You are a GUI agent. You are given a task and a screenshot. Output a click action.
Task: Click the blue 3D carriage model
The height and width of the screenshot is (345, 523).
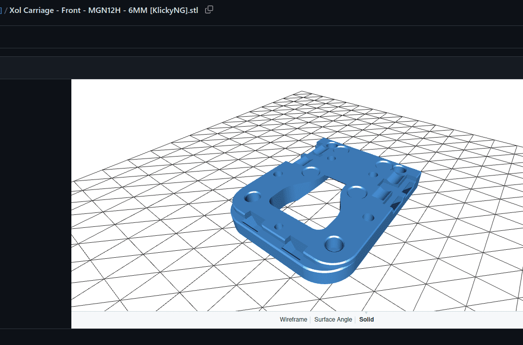(325, 211)
